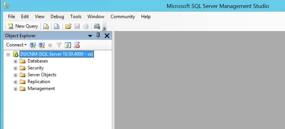285x129 pixels.
Task: Click the Databases folder icon
Action: (22, 61)
